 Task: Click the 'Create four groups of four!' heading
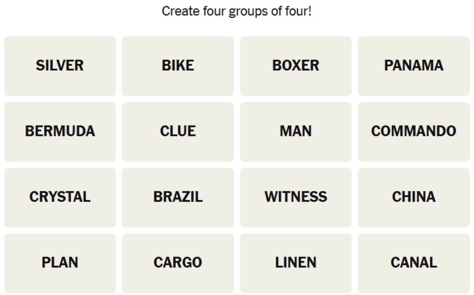[x=237, y=11]
